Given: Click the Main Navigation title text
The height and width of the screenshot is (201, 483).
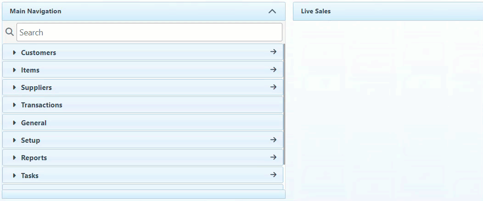Looking at the screenshot, I should pyautogui.click(x=35, y=11).
